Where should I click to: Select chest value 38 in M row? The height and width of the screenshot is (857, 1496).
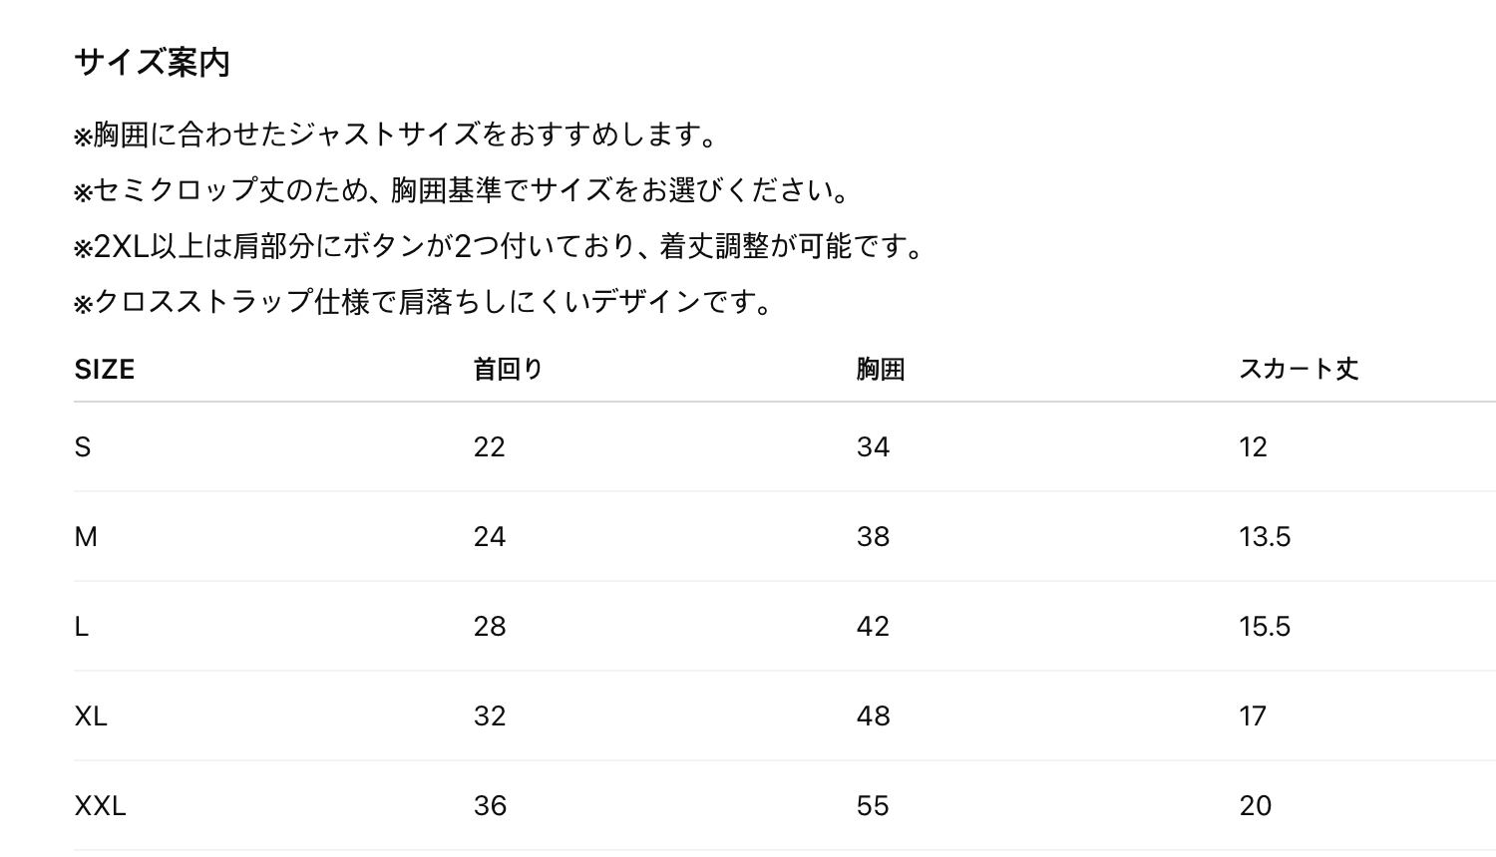[873, 537]
